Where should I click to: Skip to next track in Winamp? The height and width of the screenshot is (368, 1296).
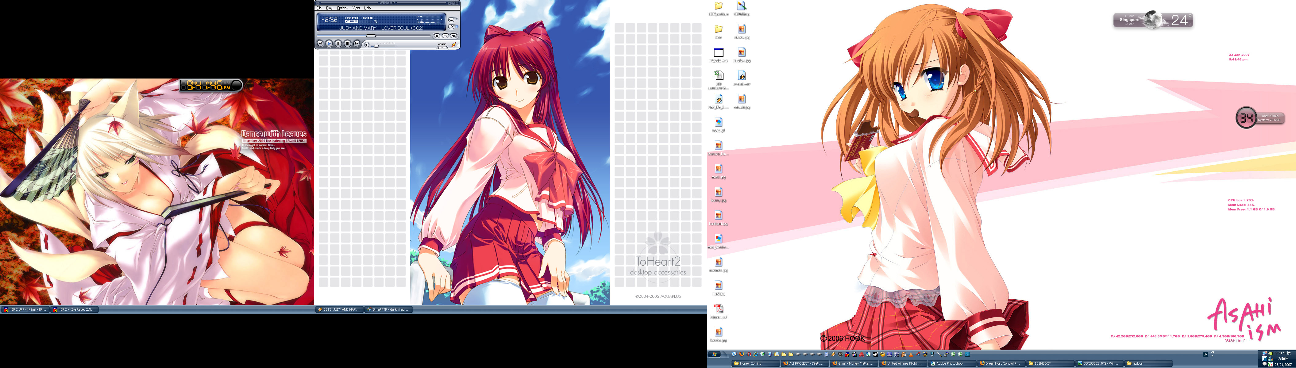(357, 44)
